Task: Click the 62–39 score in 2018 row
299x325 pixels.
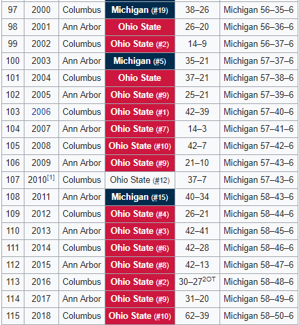Action: click(x=197, y=315)
